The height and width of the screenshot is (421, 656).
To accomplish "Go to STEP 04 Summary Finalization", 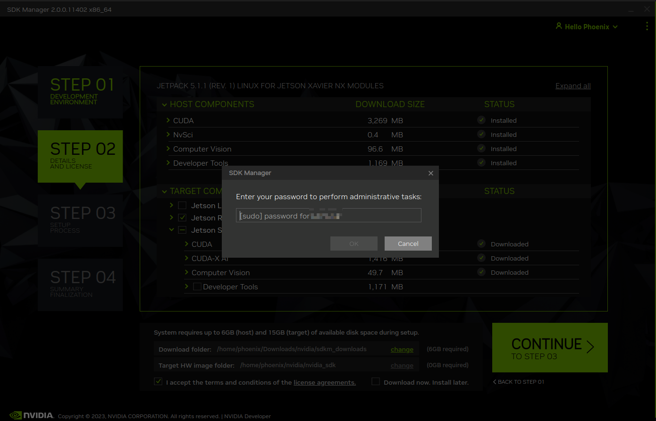I will [80, 285].
